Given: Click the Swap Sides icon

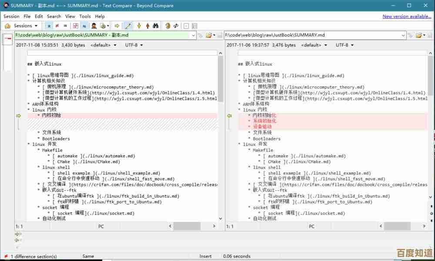Looking at the screenshot, I should pyautogui.click(x=176, y=26).
